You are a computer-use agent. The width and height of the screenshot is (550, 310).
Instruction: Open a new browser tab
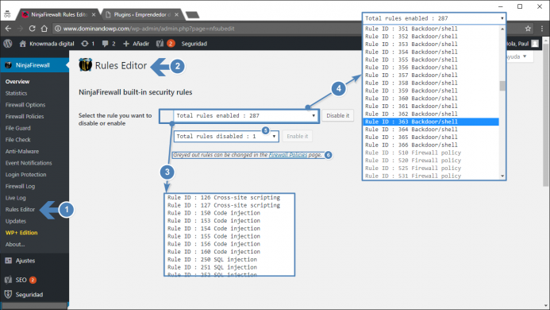[192, 15]
